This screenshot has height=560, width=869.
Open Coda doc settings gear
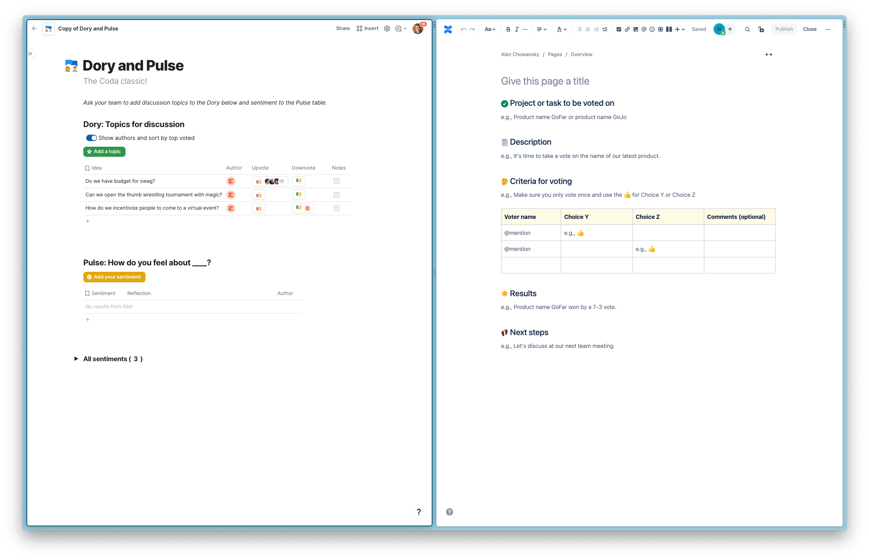point(387,28)
